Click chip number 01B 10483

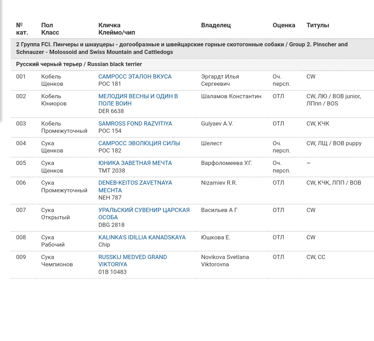[112, 272]
